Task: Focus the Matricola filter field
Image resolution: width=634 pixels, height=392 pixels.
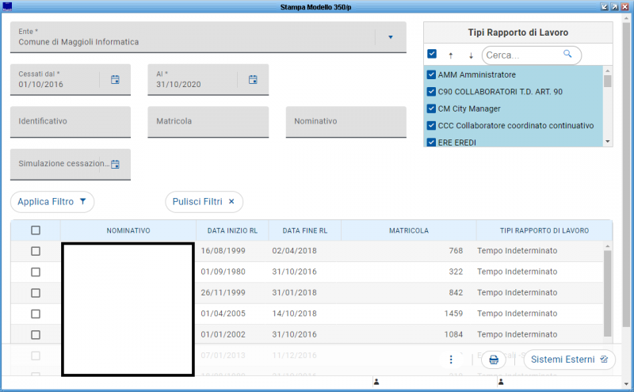Action: 208,122
